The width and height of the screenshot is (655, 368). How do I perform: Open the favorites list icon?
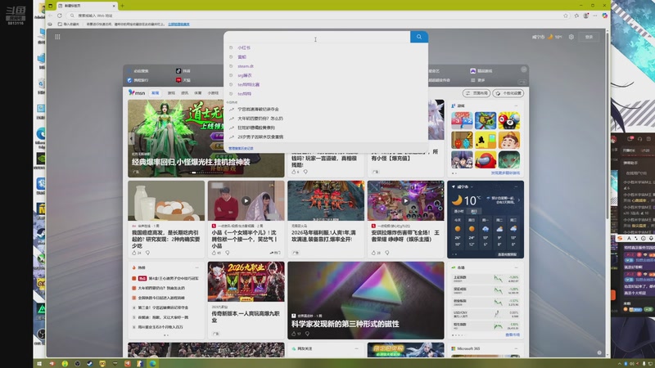click(576, 16)
